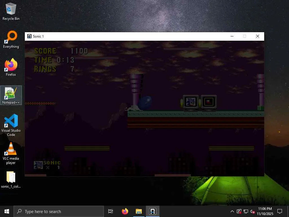Open Task View on the taskbar
Viewport: 289px width, 217px height.
pyautogui.click(x=111, y=211)
